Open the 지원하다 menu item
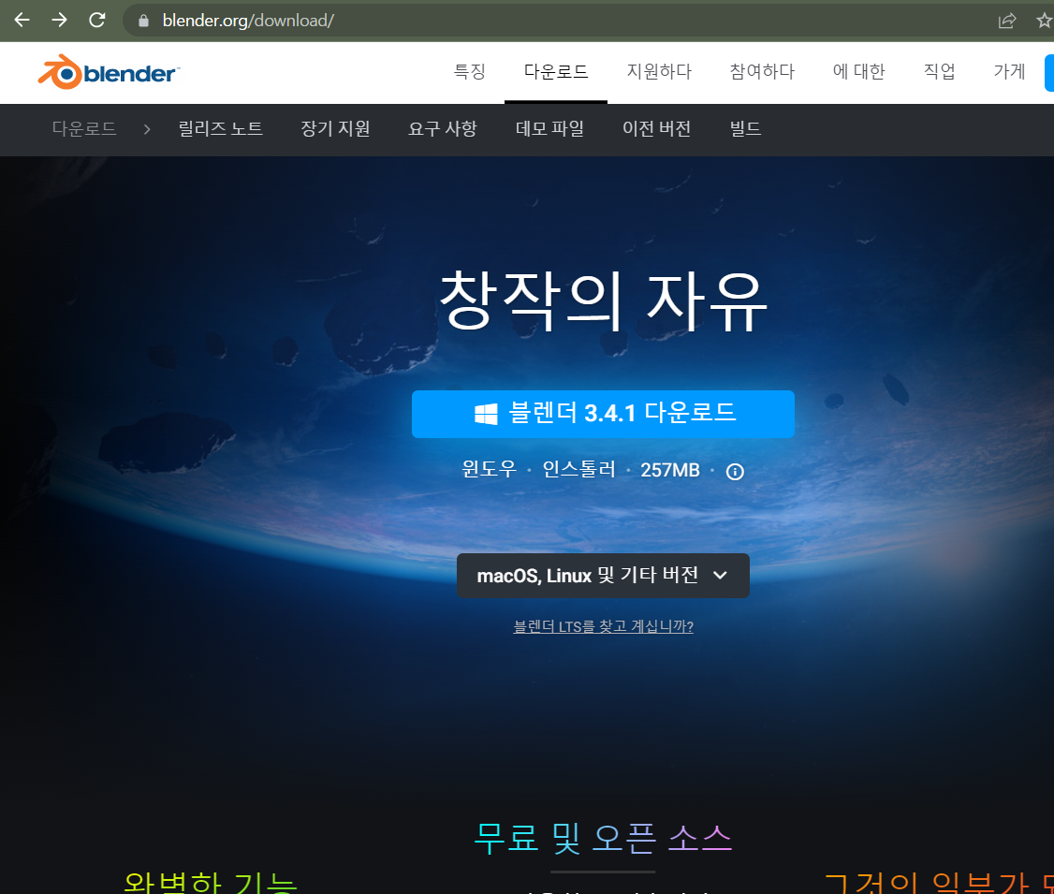1054x894 pixels. tap(659, 71)
